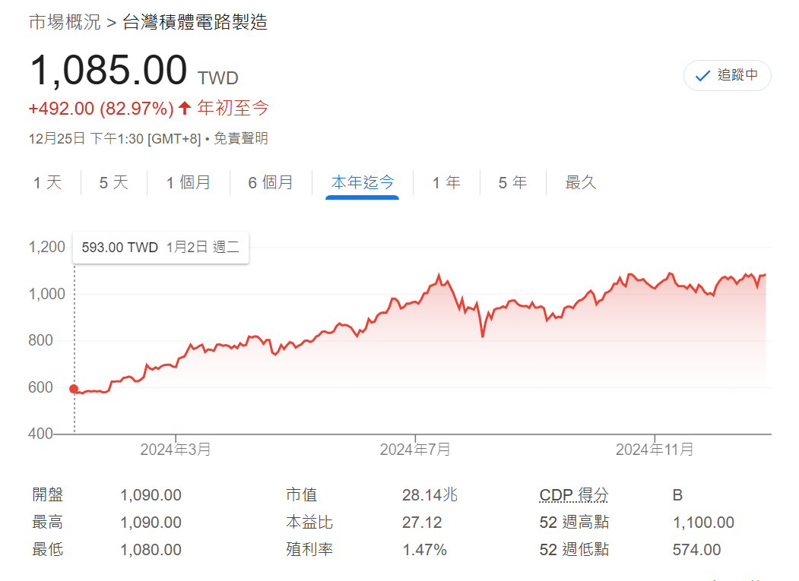Click the 市值 value 28.14兆
This screenshot has width=799, height=581.
tap(430, 495)
